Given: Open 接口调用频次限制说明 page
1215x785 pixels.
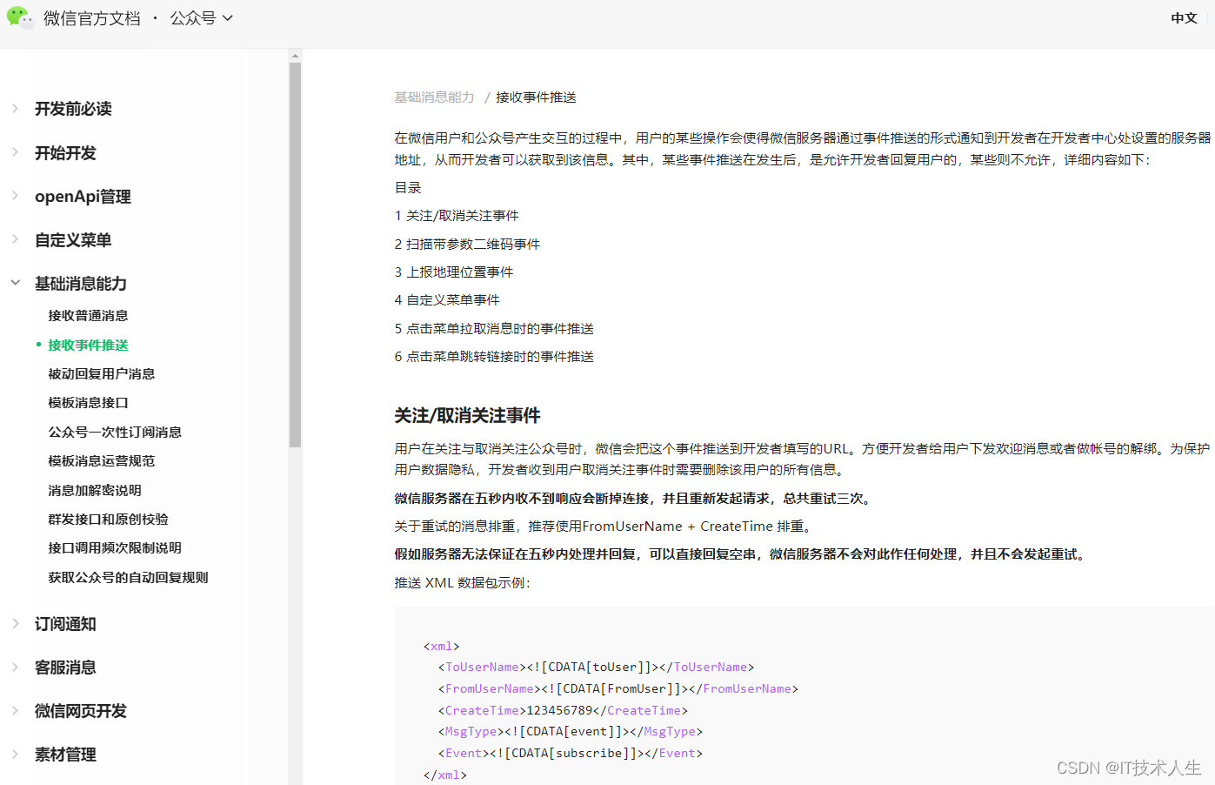Looking at the screenshot, I should click(115, 548).
